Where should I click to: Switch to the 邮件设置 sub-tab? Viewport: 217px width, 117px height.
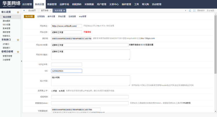tap(51, 17)
